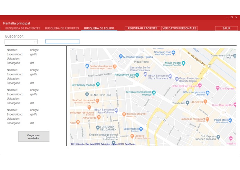Select the Grupo Financiero Banorte Cajero pin
Viewport: 240px width, 170px height.
[177, 79]
